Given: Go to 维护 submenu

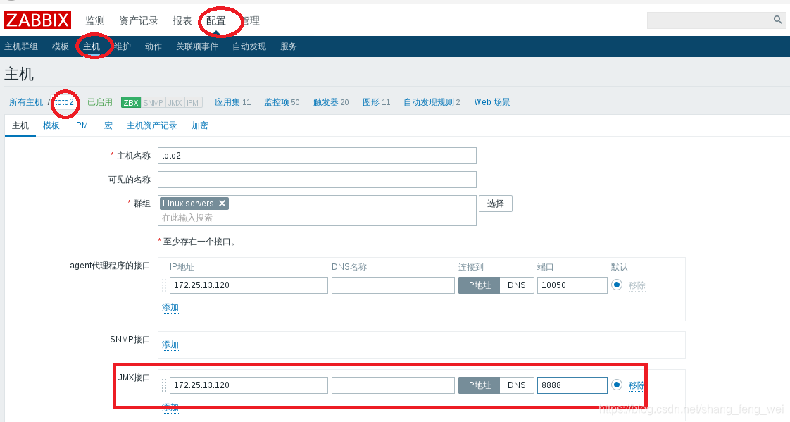Looking at the screenshot, I should tap(123, 46).
